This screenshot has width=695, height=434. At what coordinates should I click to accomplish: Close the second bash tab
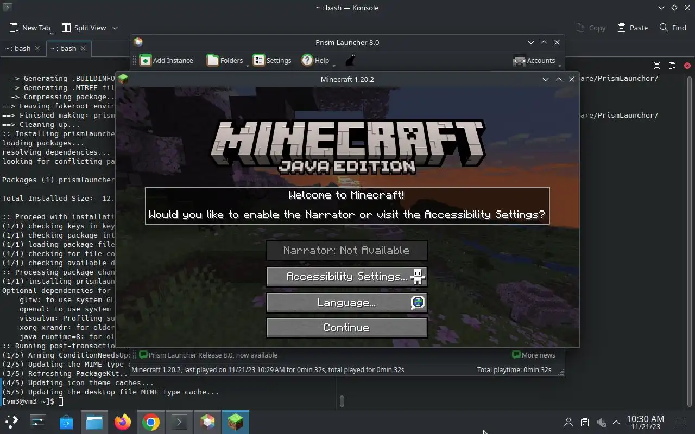(x=83, y=48)
